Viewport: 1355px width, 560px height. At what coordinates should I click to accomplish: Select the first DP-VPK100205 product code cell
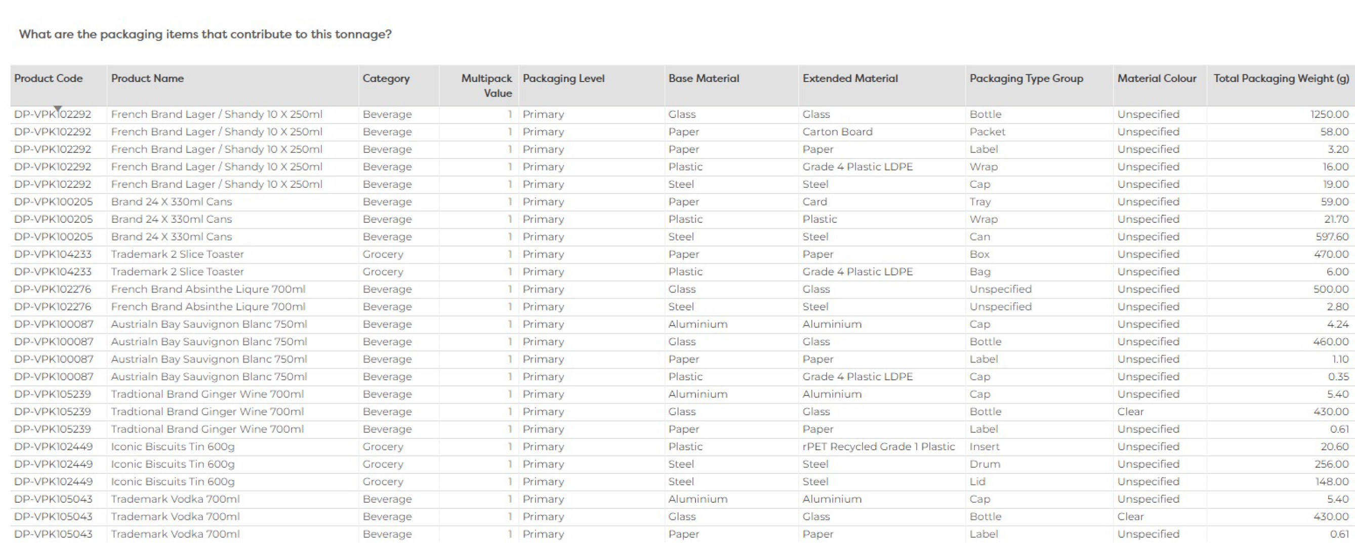pyautogui.click(x=53, y=202)
